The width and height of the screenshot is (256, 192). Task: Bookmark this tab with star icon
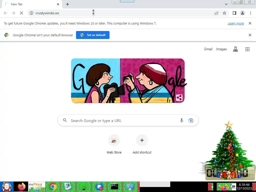pyautogui.click(x=224, y=13)
